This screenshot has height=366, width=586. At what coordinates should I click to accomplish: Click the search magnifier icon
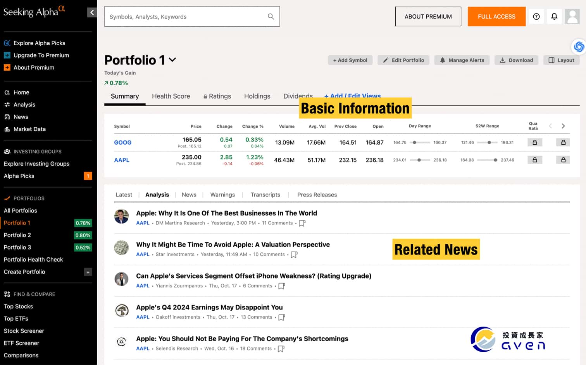271,17
